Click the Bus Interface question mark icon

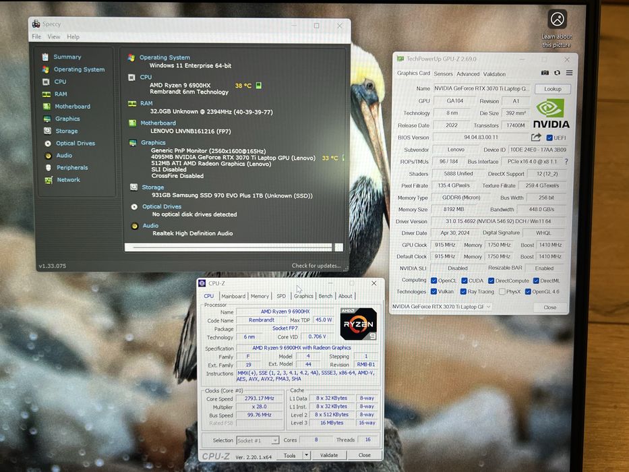pyautogui.click(x=566, y=161)
